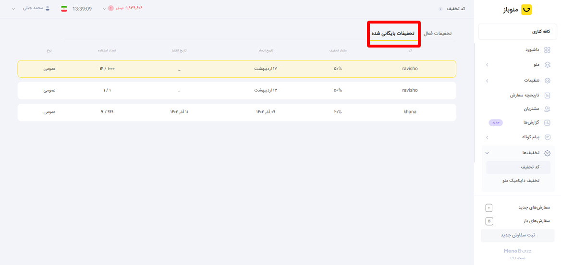
Task: Open the داشبورد dashboard icon
Action: tap(547, 50)
